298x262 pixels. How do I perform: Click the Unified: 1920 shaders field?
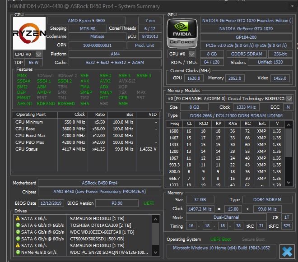pos(270,62)
